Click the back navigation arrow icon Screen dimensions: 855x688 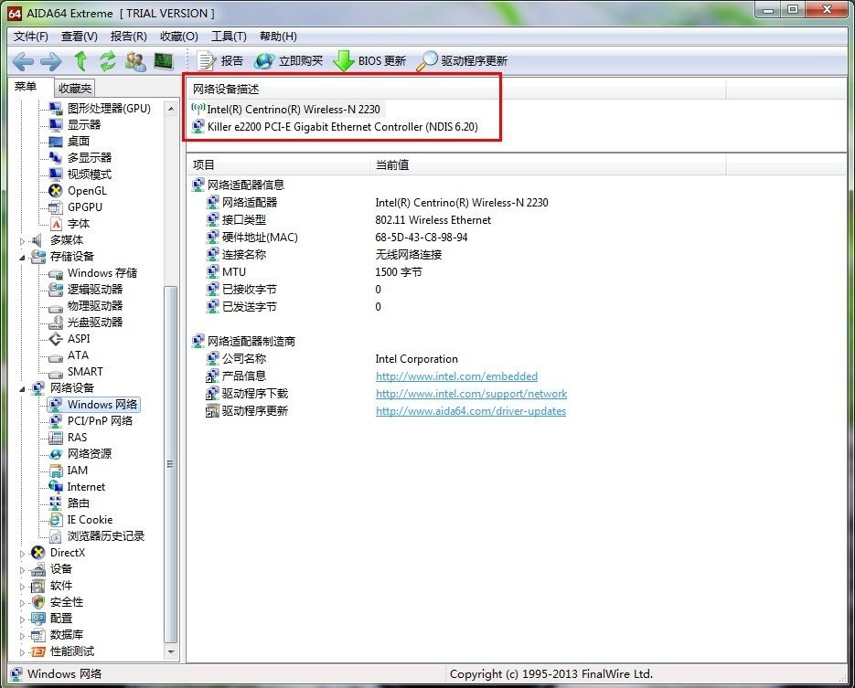23,61
